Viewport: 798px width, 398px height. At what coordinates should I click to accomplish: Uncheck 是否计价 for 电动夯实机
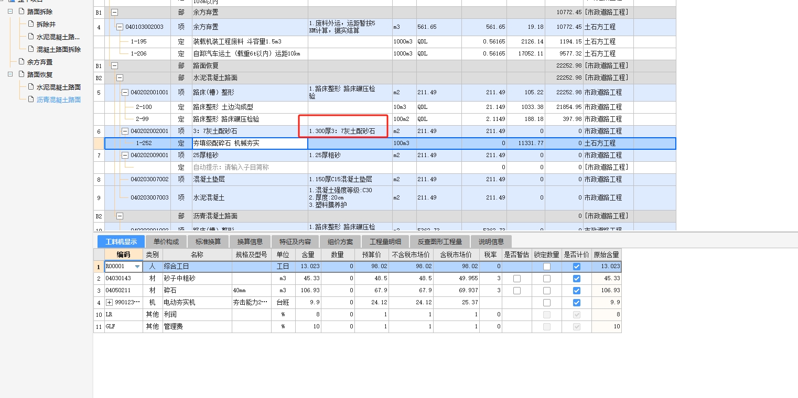click(577, 303)
